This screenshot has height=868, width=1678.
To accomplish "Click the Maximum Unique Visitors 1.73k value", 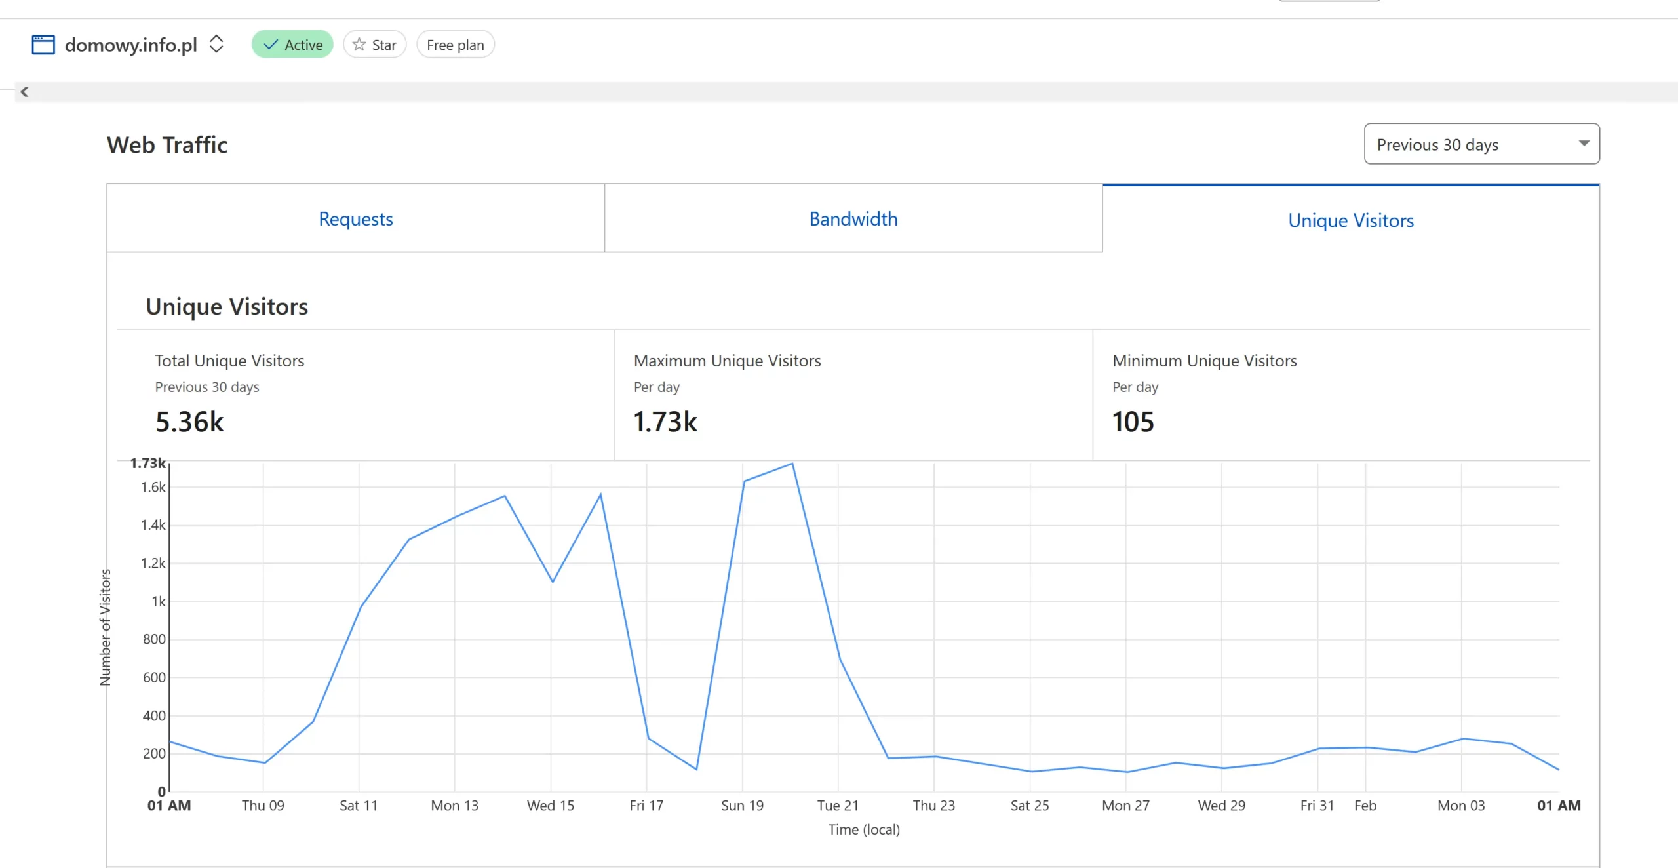I will tap(665, 422).
